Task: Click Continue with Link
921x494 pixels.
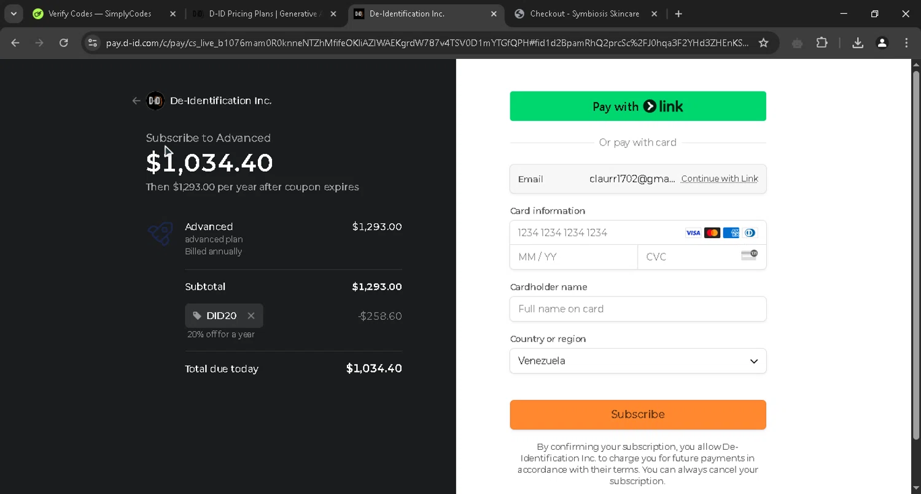Action: coord(720,179)
